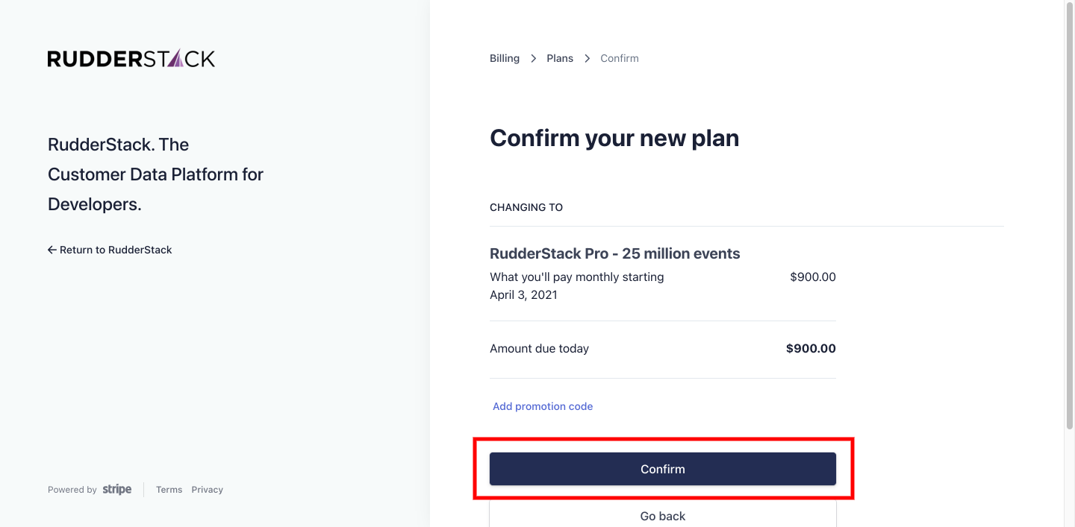Open the Plans breadcrumb
Screen dimensions: 1075x527
coord(560,57)
